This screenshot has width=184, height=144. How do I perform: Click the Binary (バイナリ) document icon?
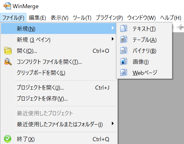point(124,50)
